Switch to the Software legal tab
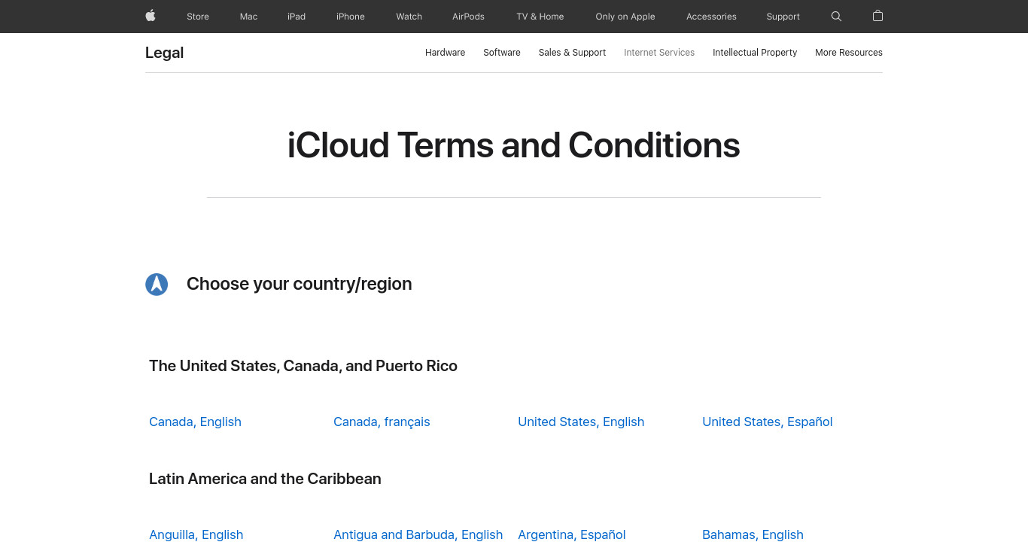The height and width of the screenshot is (548, 1028). [x=502, y=53]
